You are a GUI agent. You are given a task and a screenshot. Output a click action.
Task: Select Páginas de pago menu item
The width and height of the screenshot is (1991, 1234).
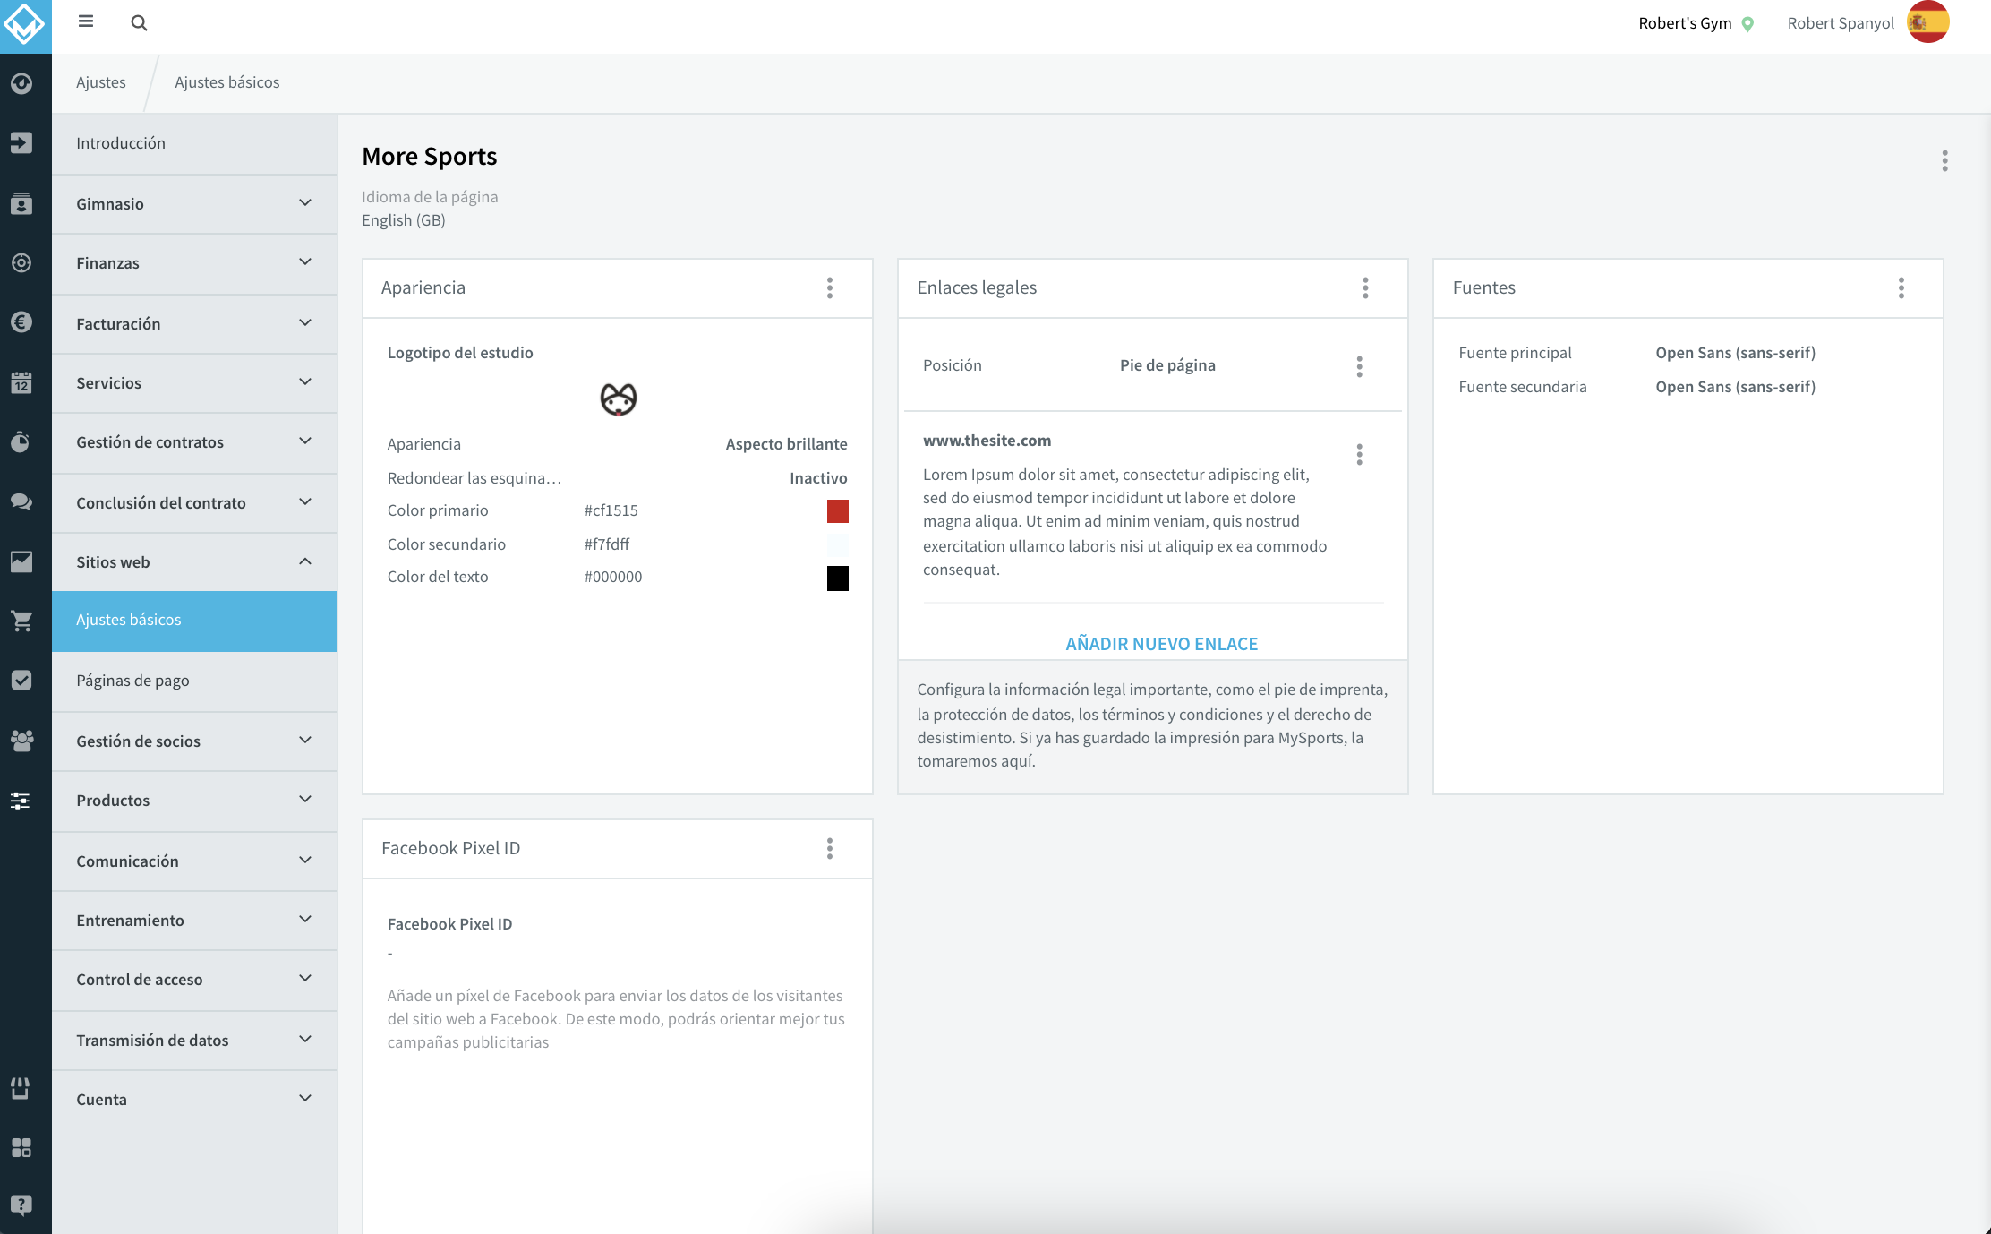(x=194, y=681)
